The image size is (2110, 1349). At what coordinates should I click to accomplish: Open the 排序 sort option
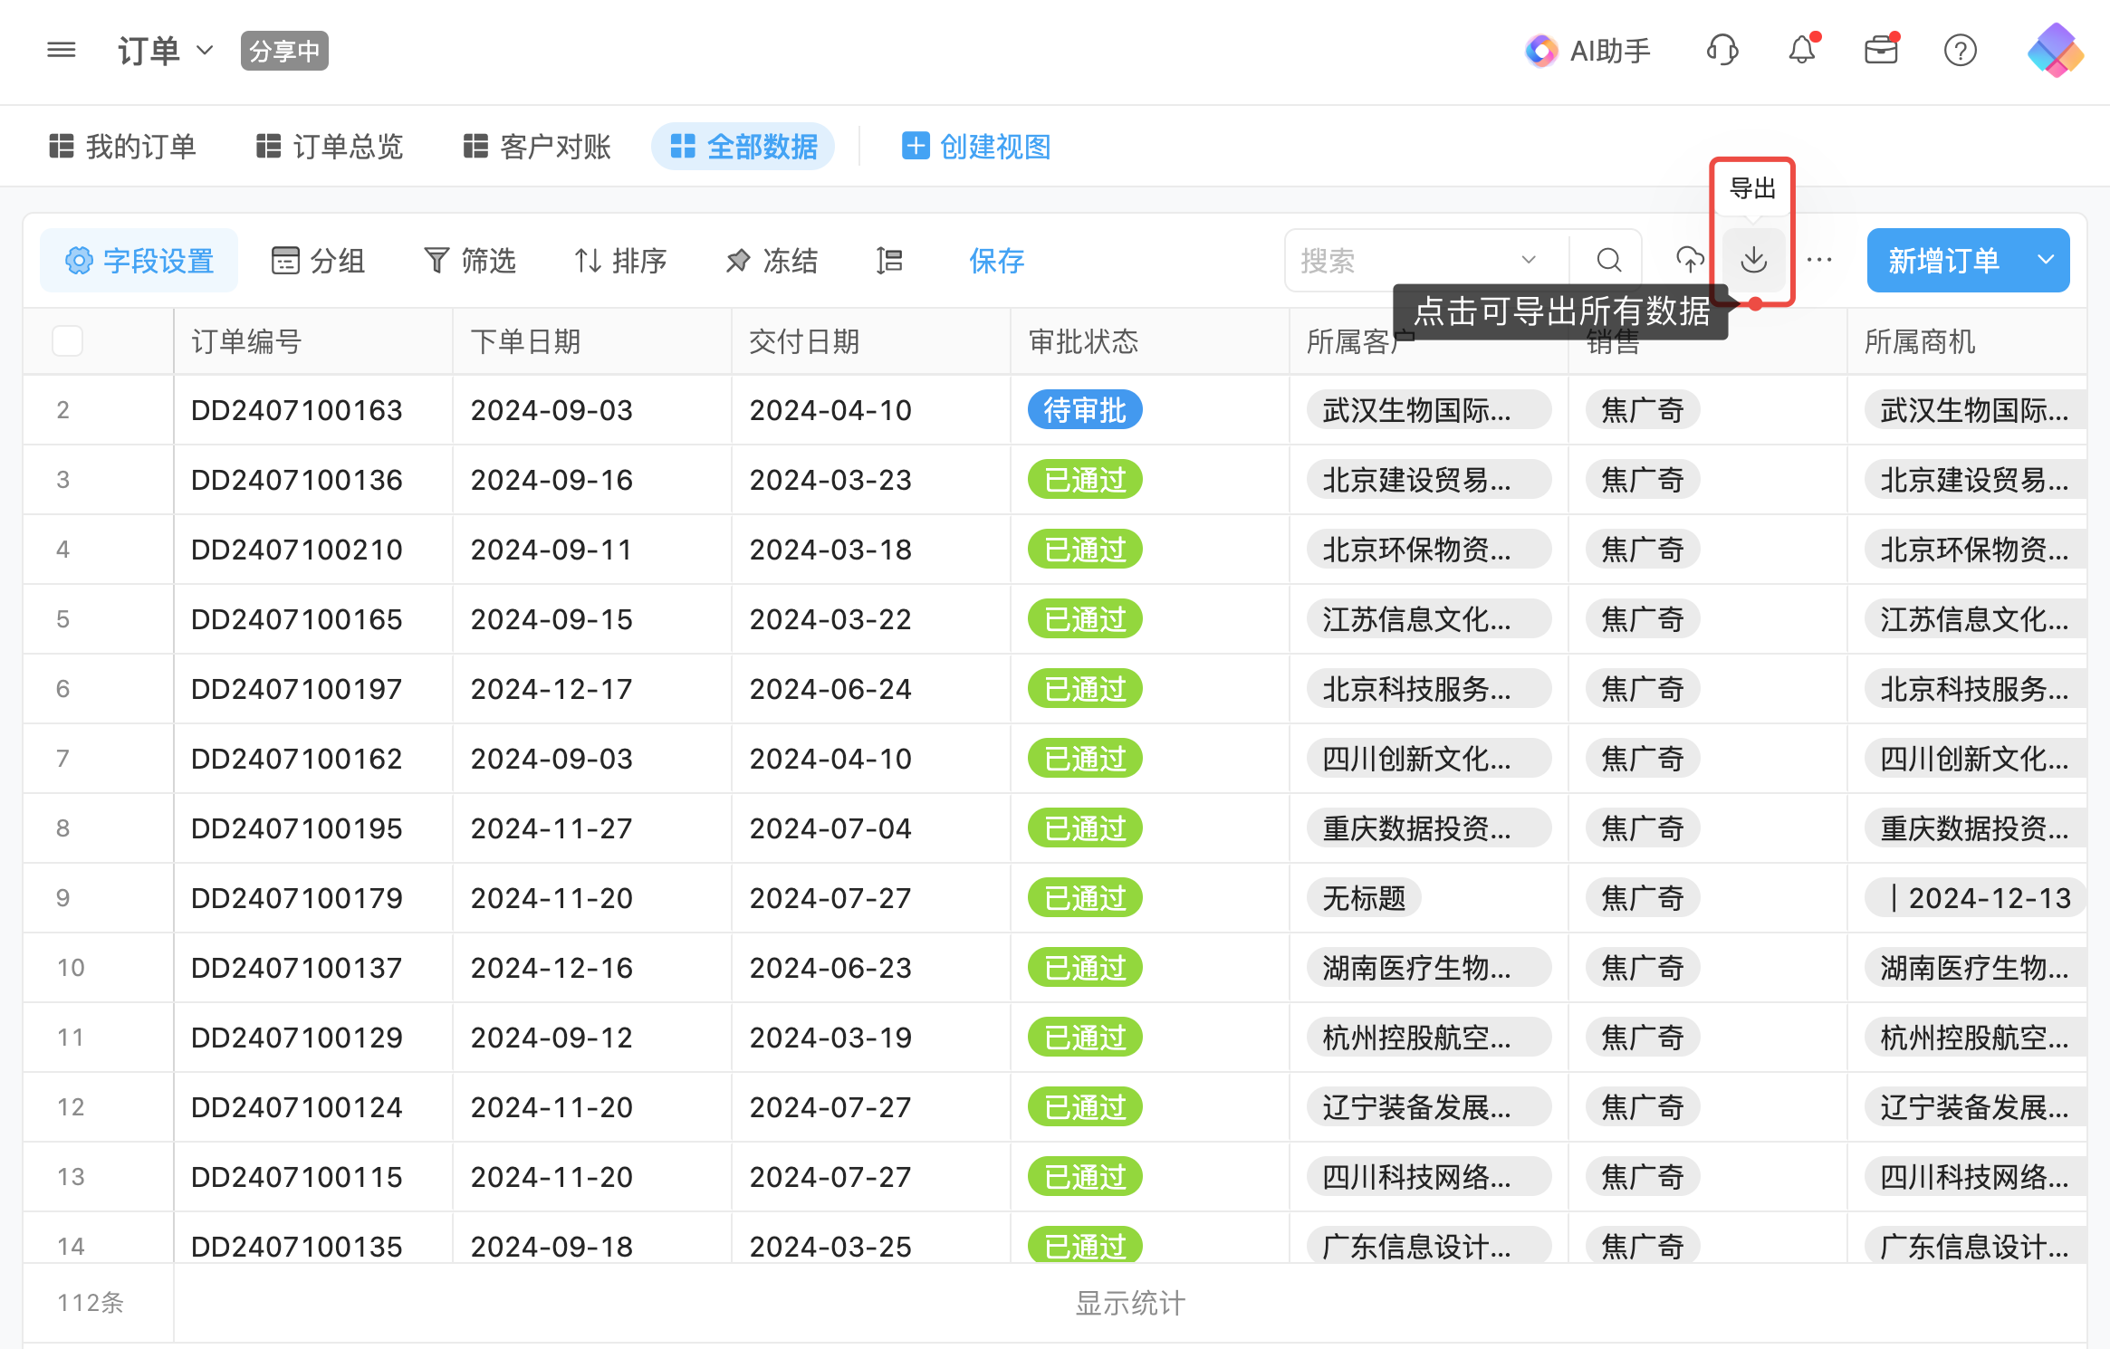(621, 261)
